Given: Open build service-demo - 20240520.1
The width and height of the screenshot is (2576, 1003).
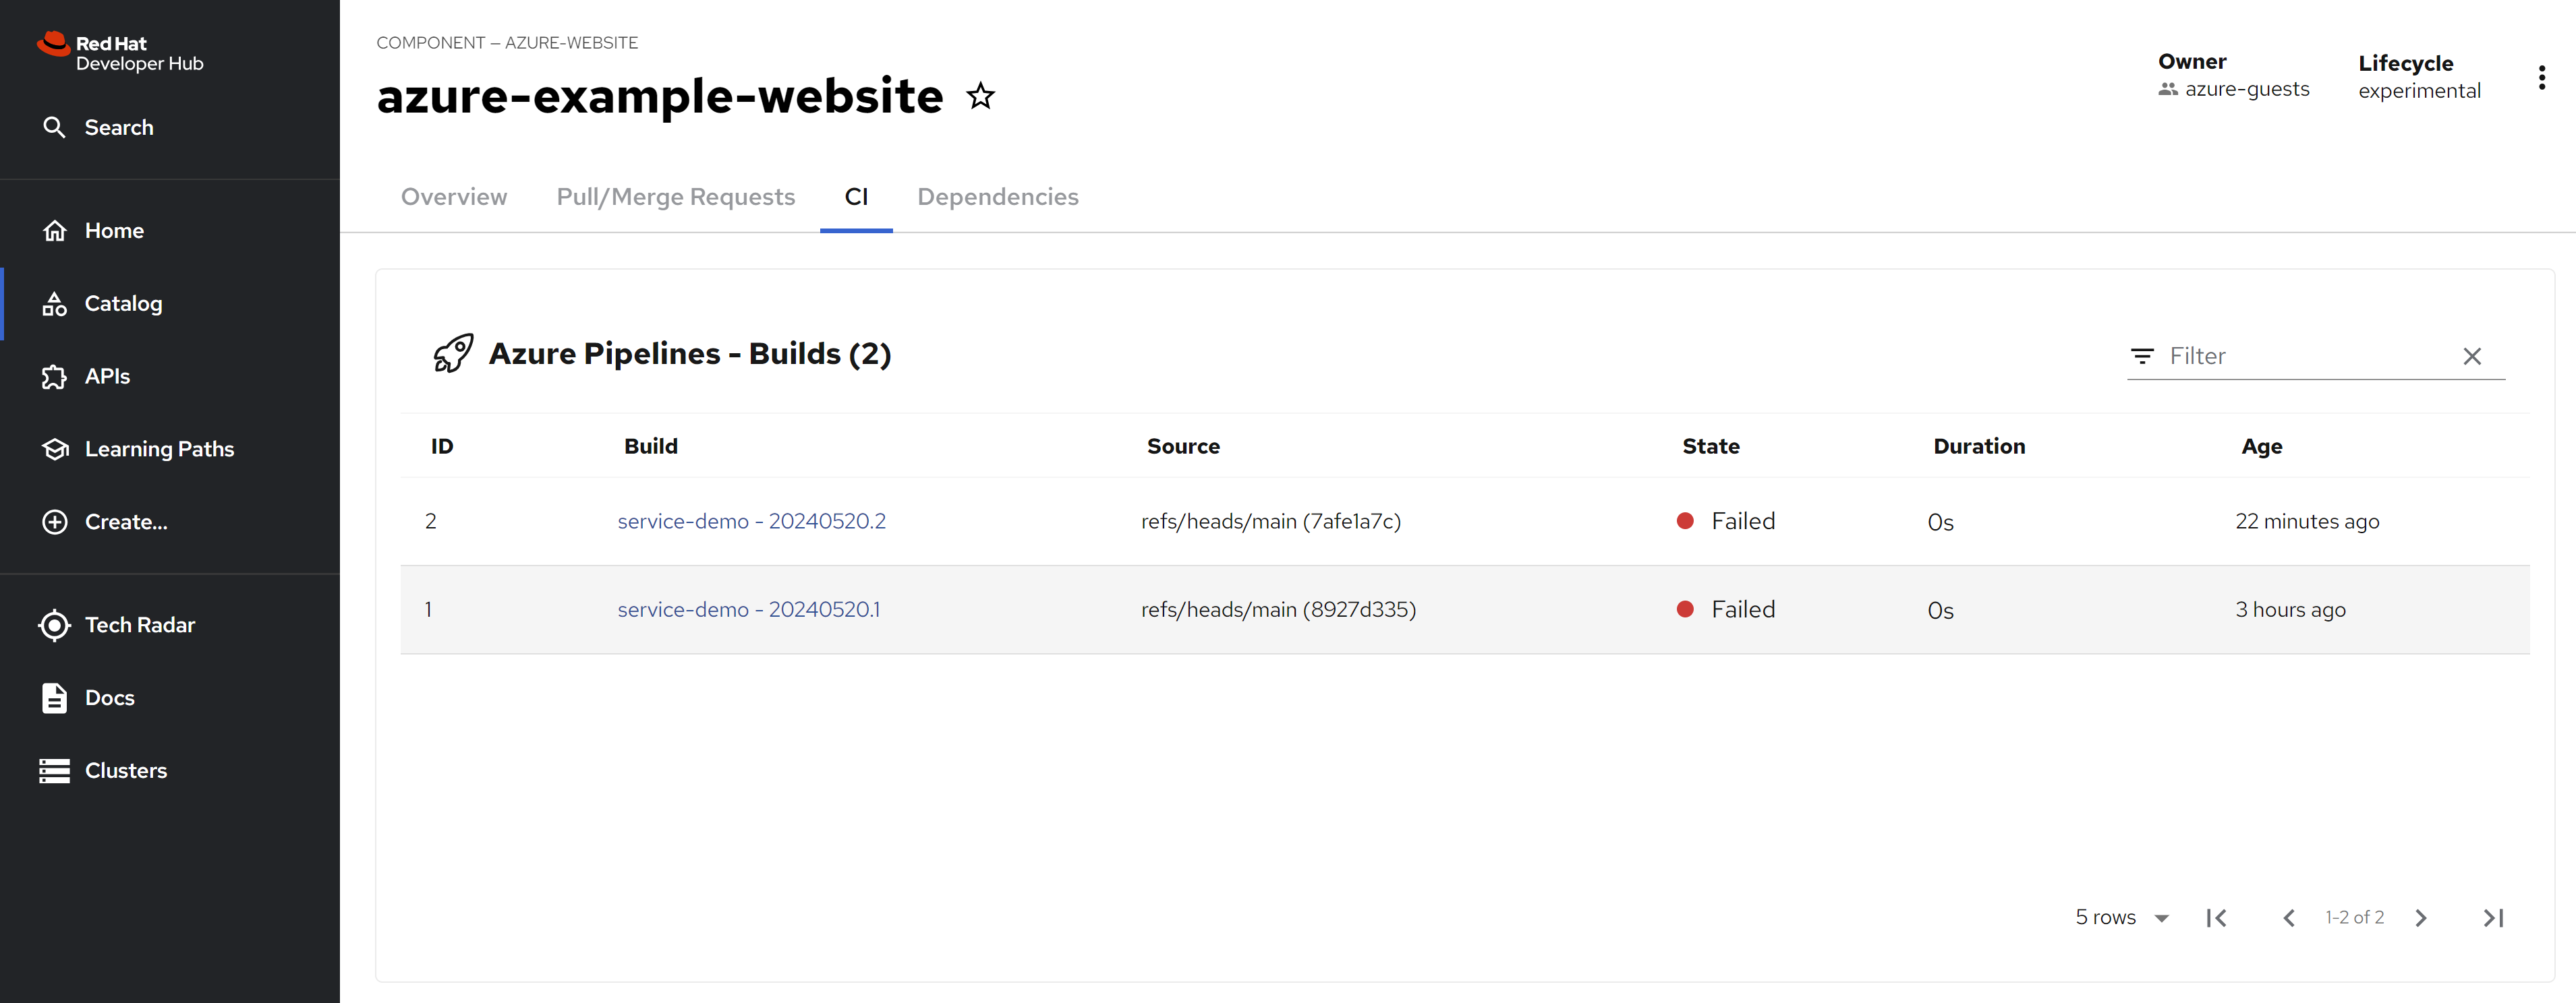Looking at the screenshot, I should (x=748, y=609).
